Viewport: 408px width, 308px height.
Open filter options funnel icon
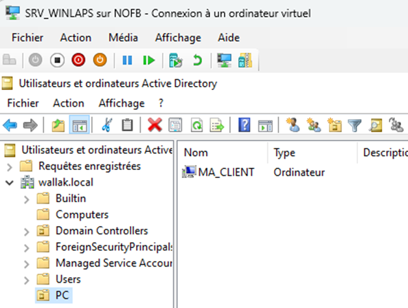coord(354,125)
